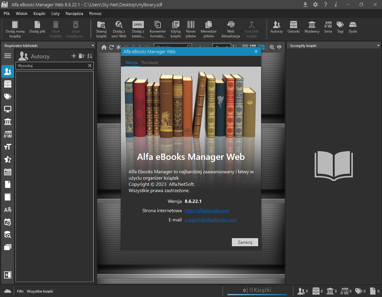Expand Eksplorator biblioteki panel dropdown
This screenshot has height=297, width=382.
point(93,46)
